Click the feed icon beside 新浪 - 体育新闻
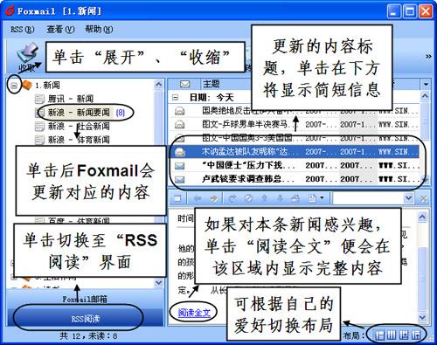The height and width of the screenshot is (345, 437). [39, 140]
